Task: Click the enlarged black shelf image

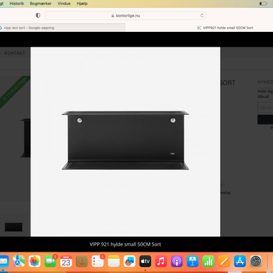Action: click(x=125, y=140)
